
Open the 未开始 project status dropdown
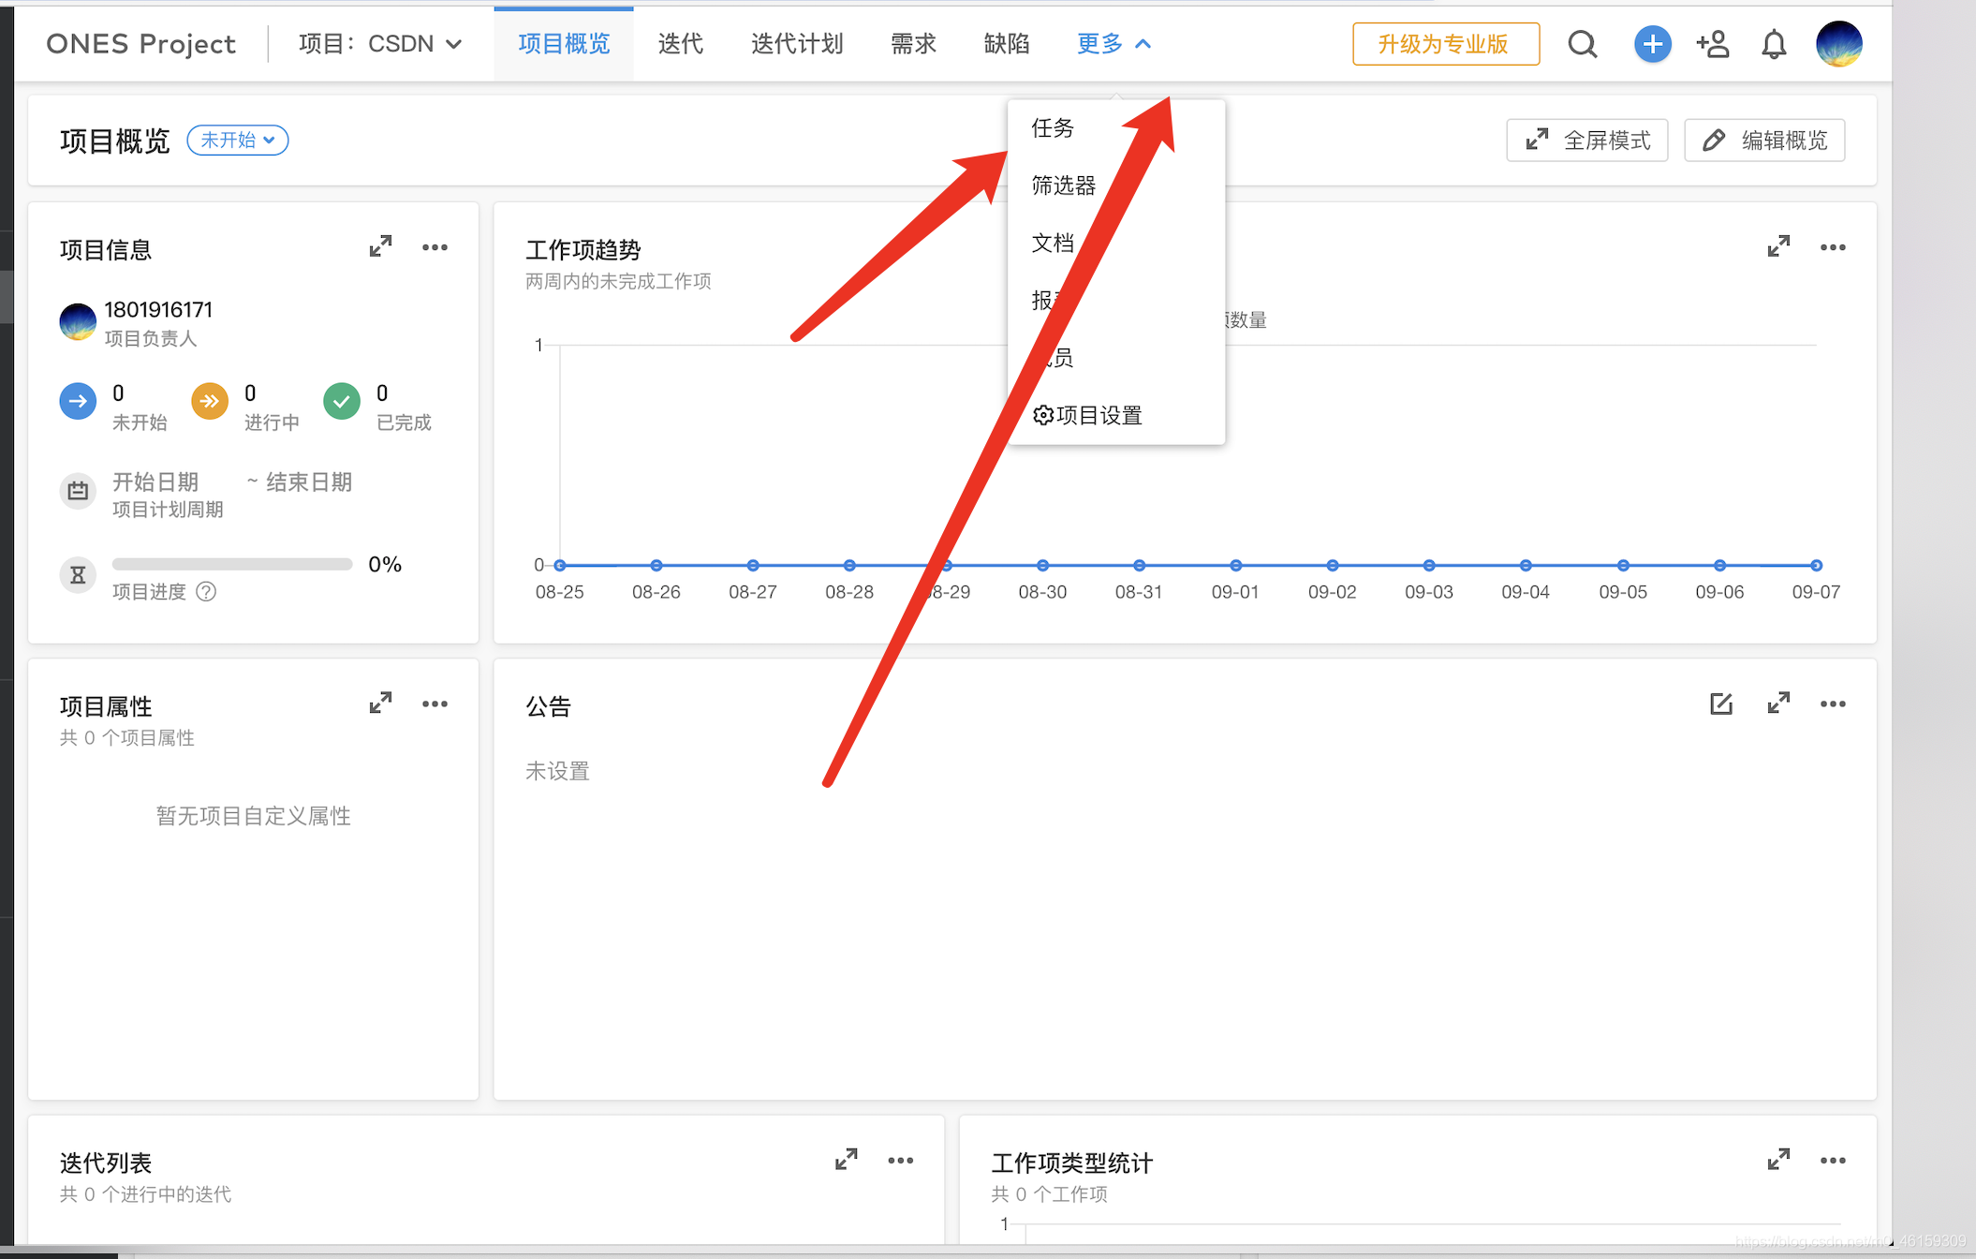click(238, 141)
